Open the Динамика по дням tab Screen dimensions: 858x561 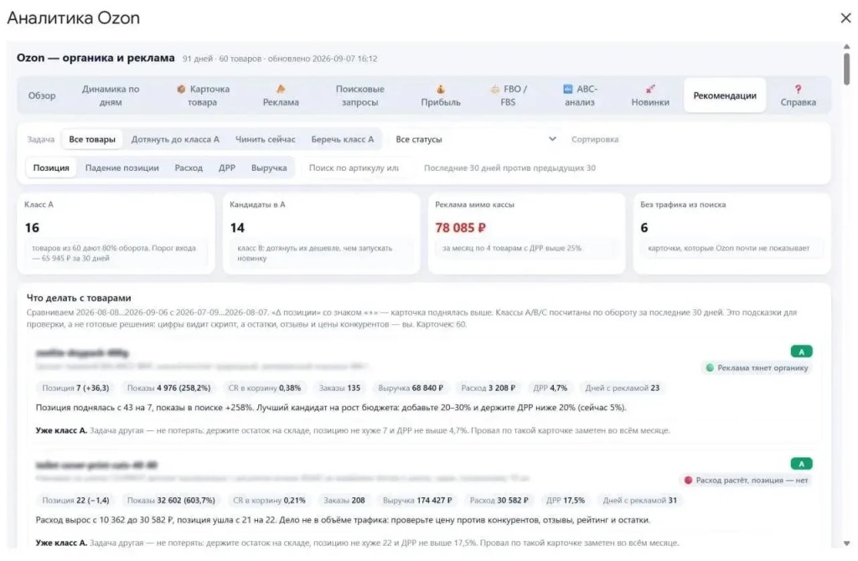[x=111, y=95]
